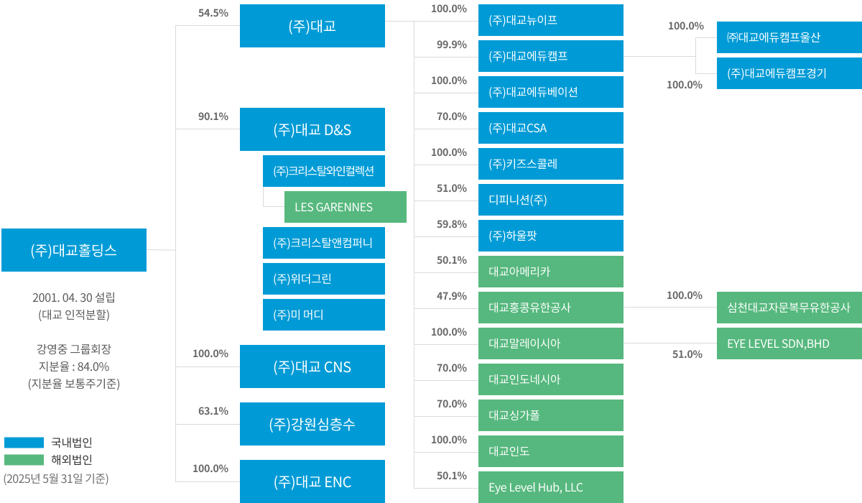Open the (주)대교뉴이프 box

551,20
